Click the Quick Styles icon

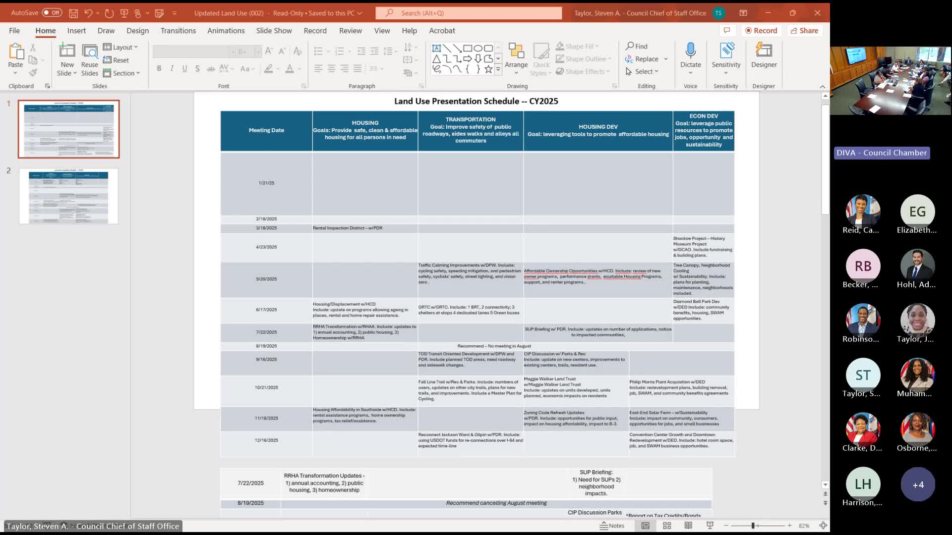541,52
